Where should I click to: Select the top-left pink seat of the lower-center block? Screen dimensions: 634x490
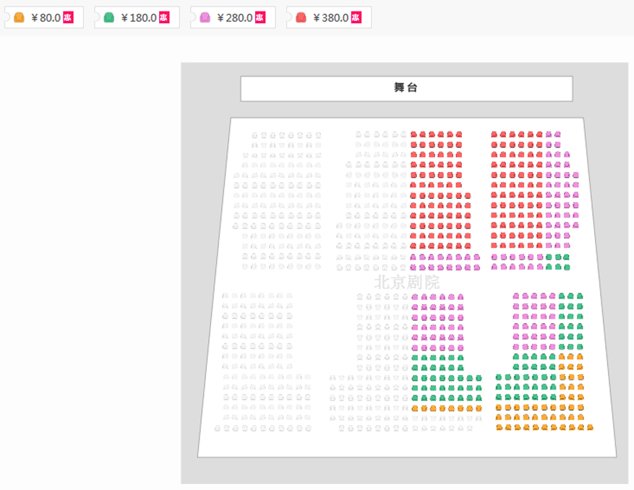click(x=415, y=297)
